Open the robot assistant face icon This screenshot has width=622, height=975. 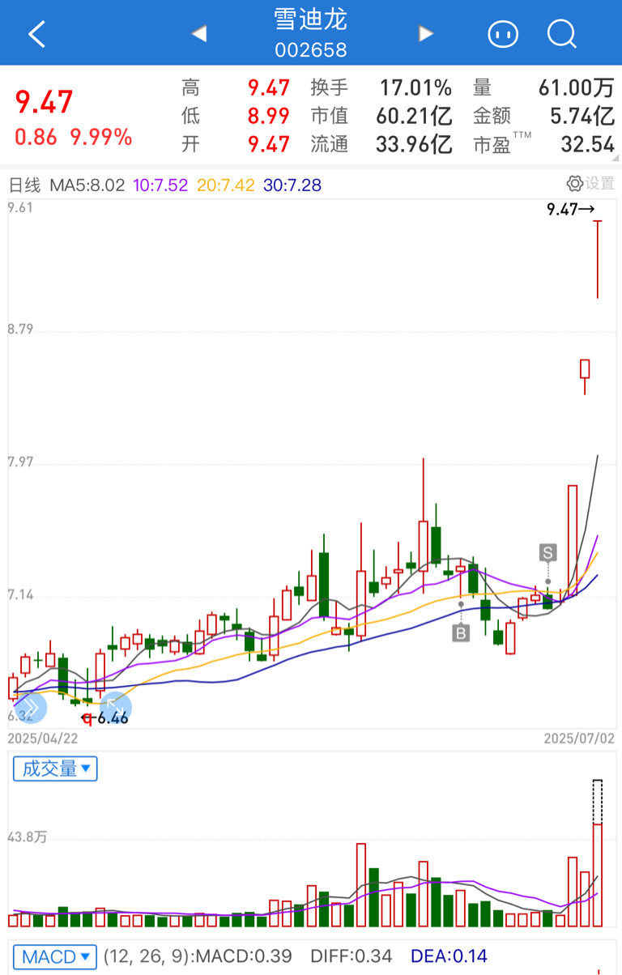(503, 34)
